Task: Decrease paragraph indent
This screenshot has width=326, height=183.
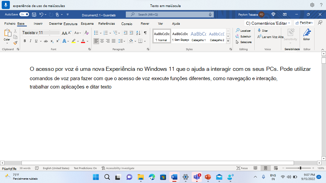Action: click(x=125, y=33)
